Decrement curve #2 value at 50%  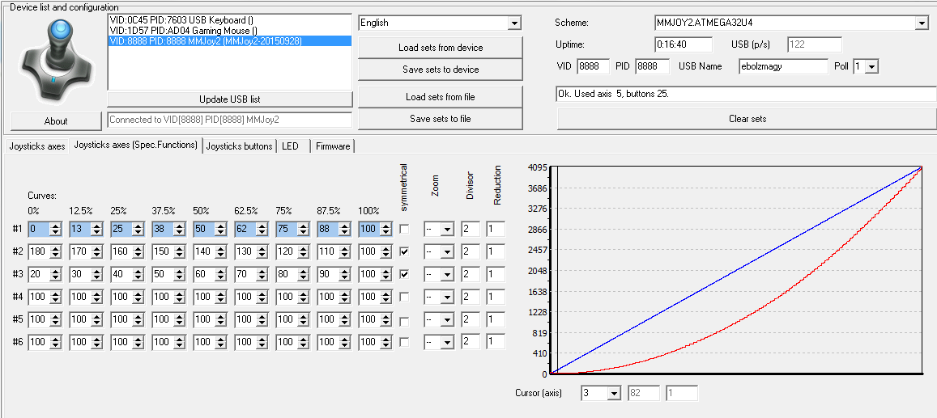coord(222,255)
